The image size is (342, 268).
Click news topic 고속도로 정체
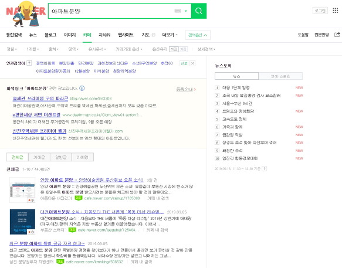pyautogui.click(x=235, y=119)
